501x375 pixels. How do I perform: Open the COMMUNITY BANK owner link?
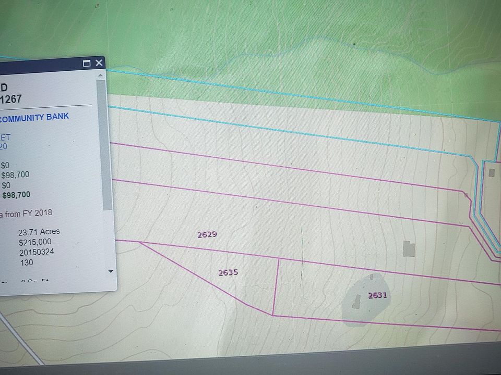tap(34, 117)
